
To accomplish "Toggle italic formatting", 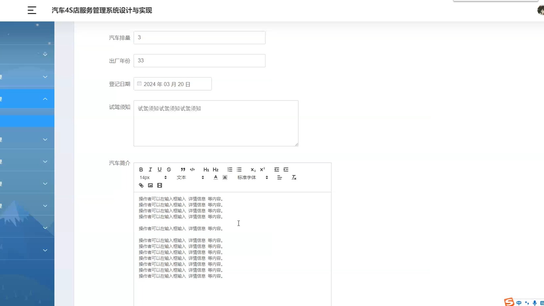I will pos(150,169).
